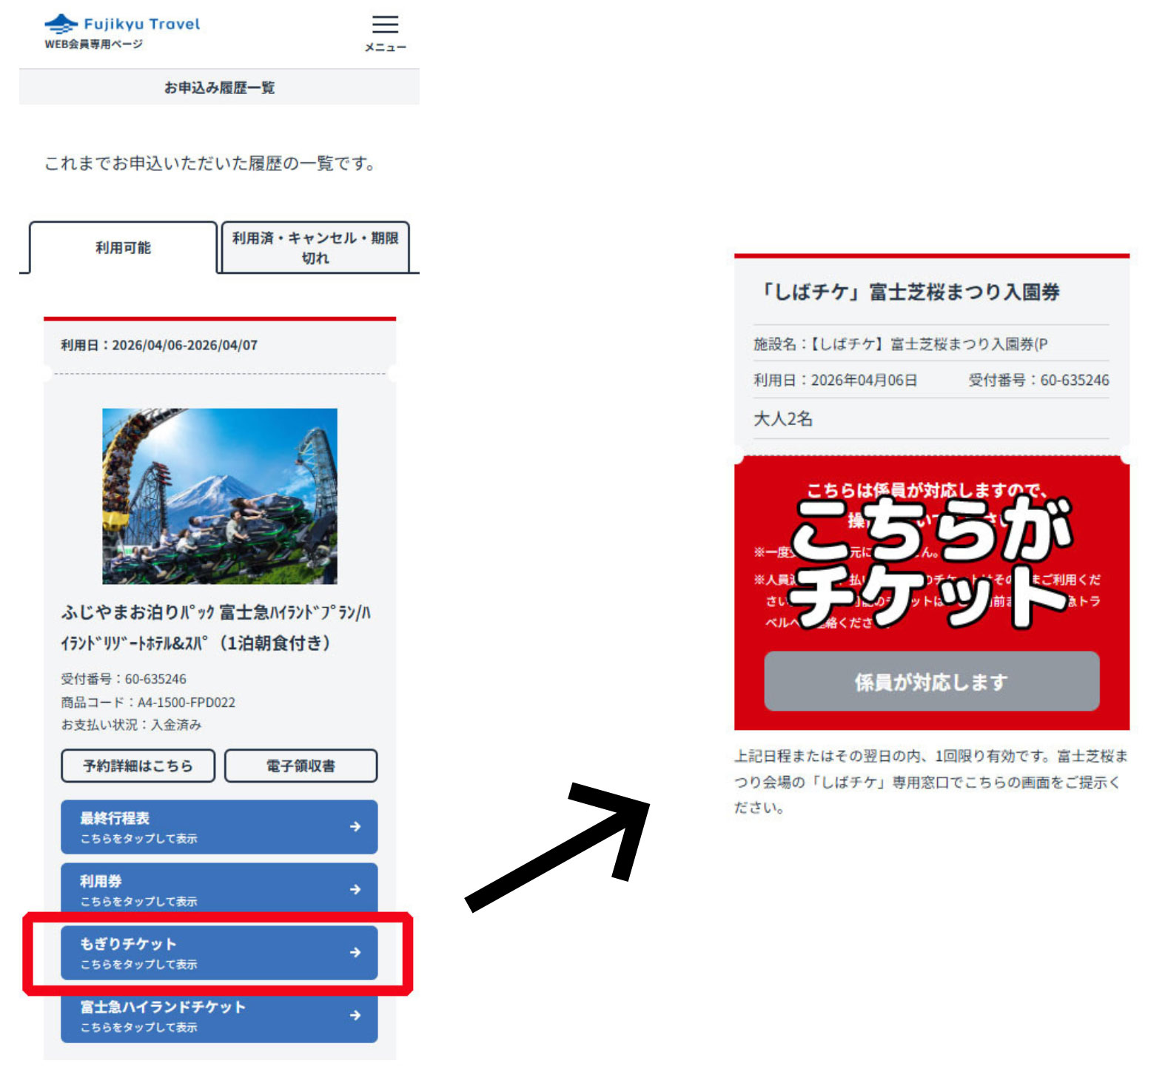This screenshot has height=1075, width=1168.
Task: Tap the 最終行程表 label
Action: click(115, 818)
